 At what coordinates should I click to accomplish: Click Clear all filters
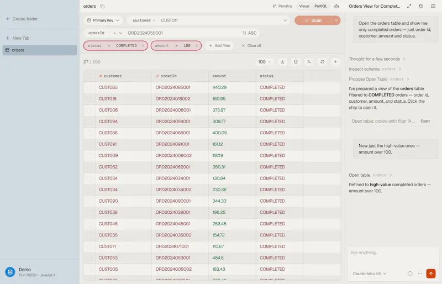pos(251,46)
